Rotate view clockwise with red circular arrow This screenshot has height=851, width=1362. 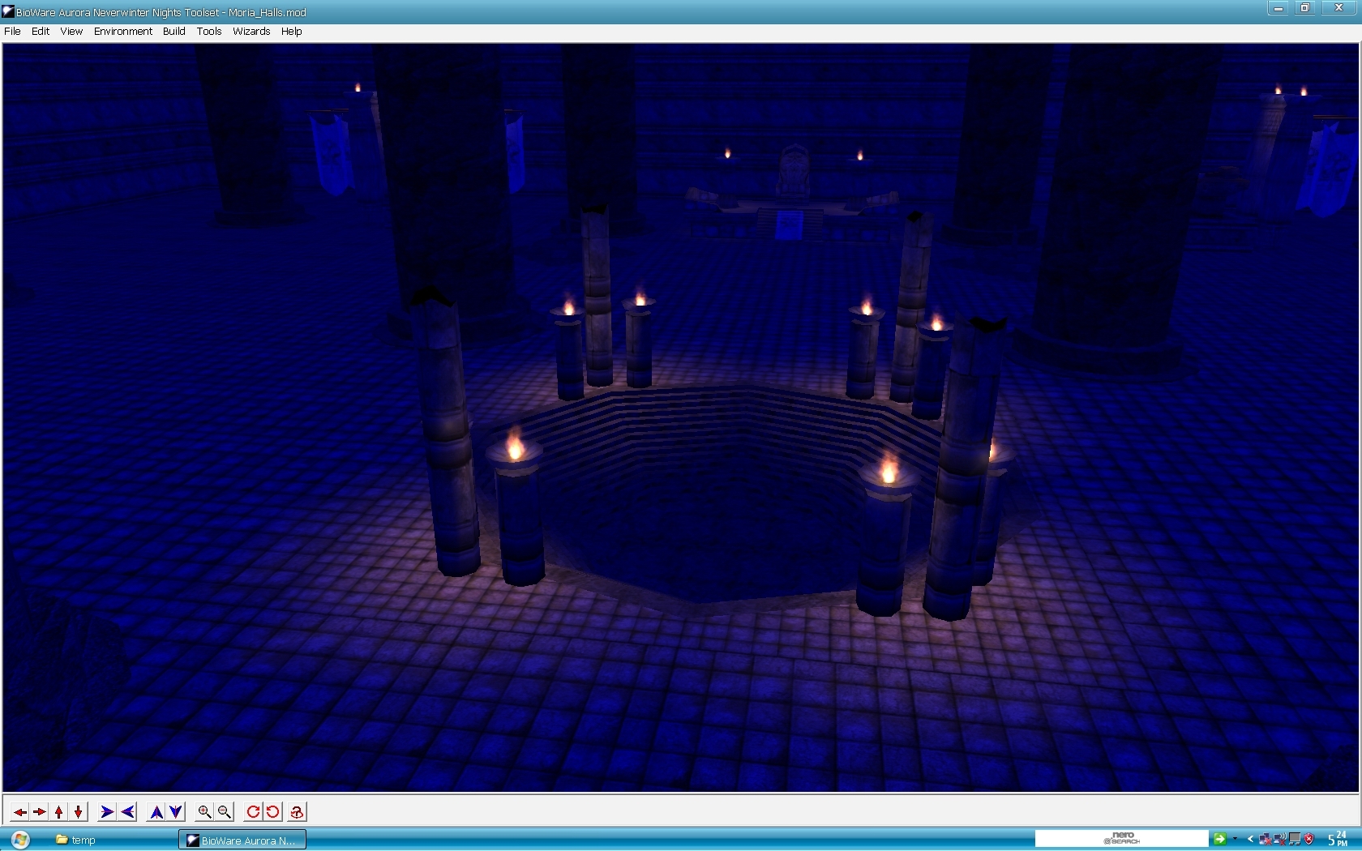coord(254,812)
